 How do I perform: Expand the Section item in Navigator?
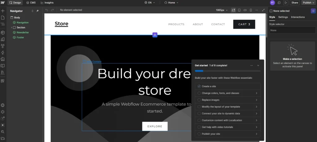[x=11, y=27]
